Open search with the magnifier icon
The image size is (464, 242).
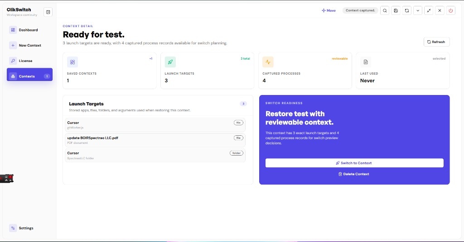coord(385,10)
